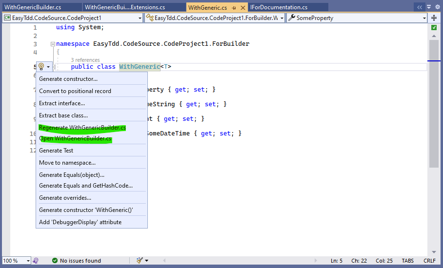Viewport: 443px width, 268px height.
Task: Click the CRLF line ending setting
Action: pyautogui.click(x=429, y=261)
